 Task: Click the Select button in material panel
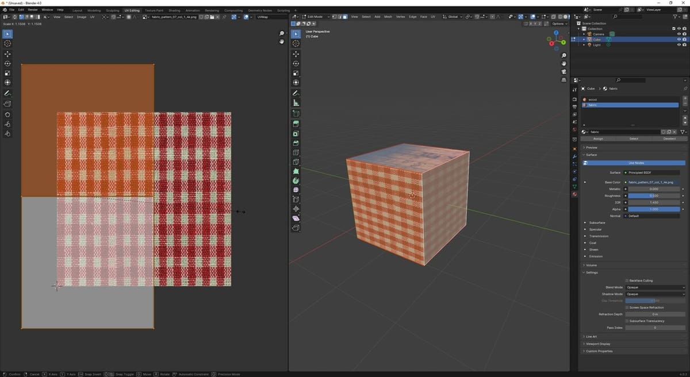[634, 139]
